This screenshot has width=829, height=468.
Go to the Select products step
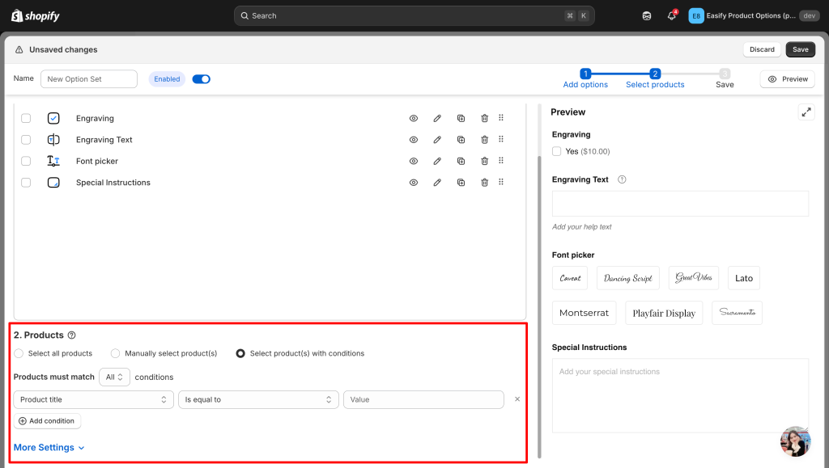pyautogui.click(x=655, y=78)
